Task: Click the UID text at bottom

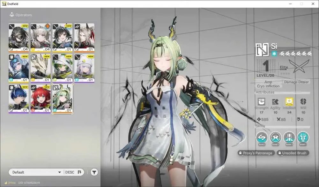Action: [x=29, y=183]
